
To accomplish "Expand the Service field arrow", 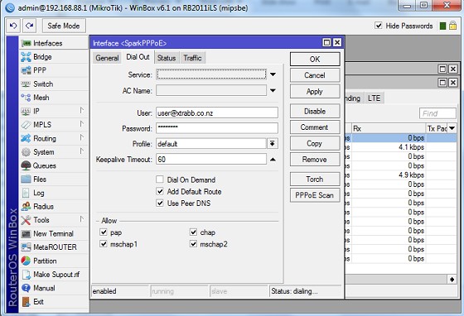I will 273,74.
